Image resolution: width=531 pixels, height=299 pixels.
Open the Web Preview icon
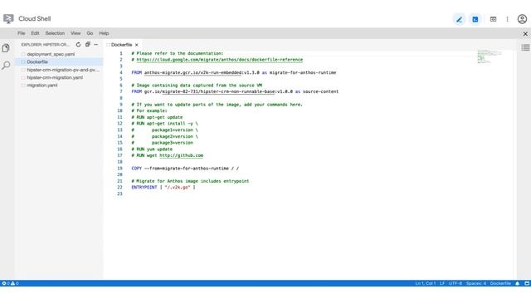(493, 19)
